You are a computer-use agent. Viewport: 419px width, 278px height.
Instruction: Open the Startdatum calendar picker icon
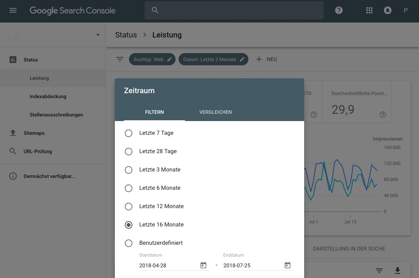coord(203,265)
